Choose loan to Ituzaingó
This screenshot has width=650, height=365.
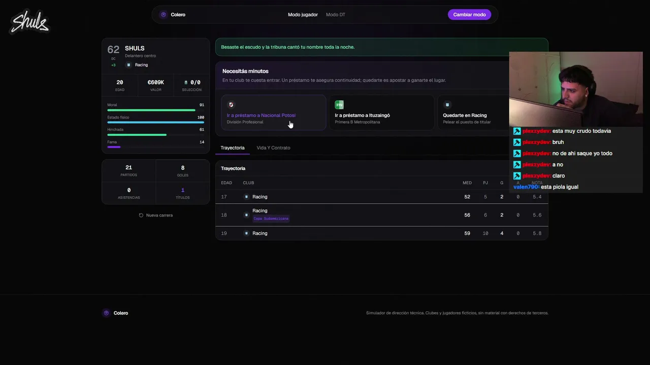click(x=381, y=113)
